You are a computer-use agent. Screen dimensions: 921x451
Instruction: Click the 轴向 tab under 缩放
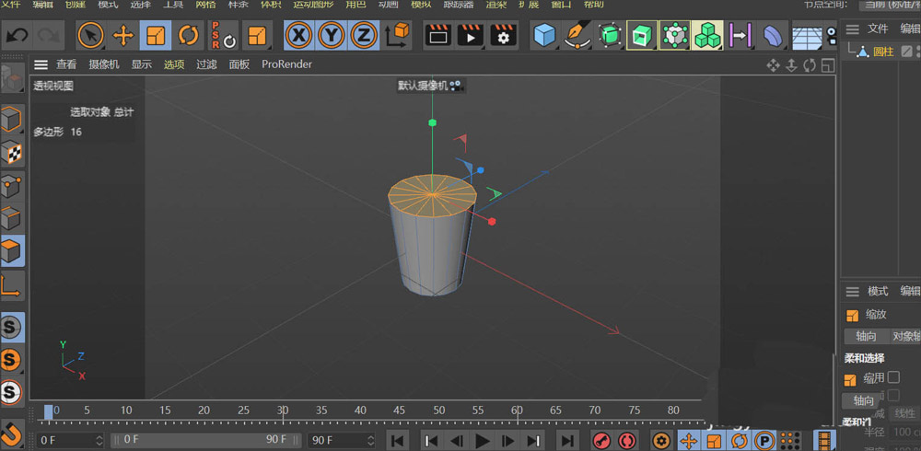pyautogui.click(x=864, y=337)
